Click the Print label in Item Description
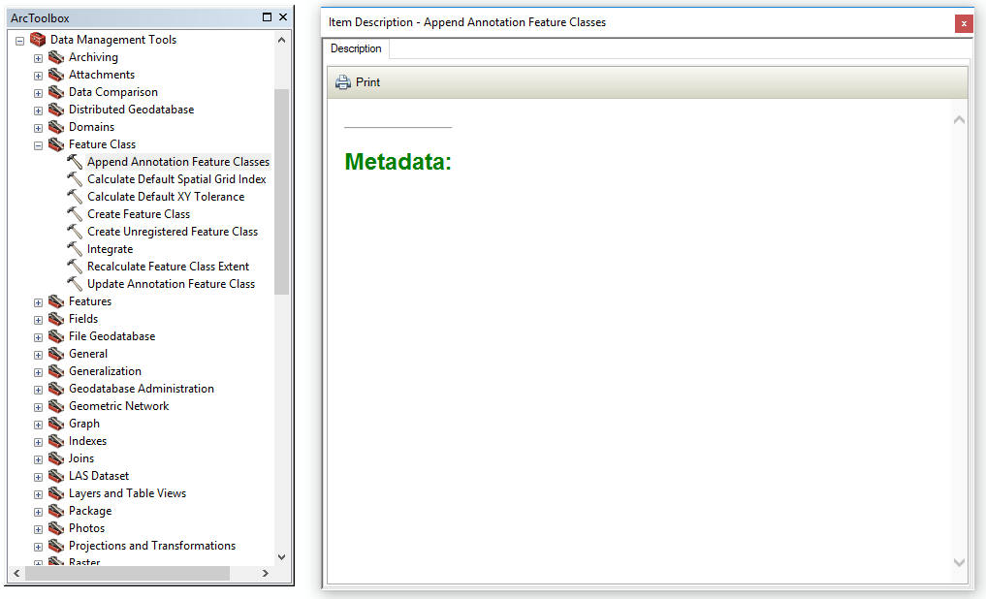The width and height of the screenshot is (986, 599). [x=367, y=82]
